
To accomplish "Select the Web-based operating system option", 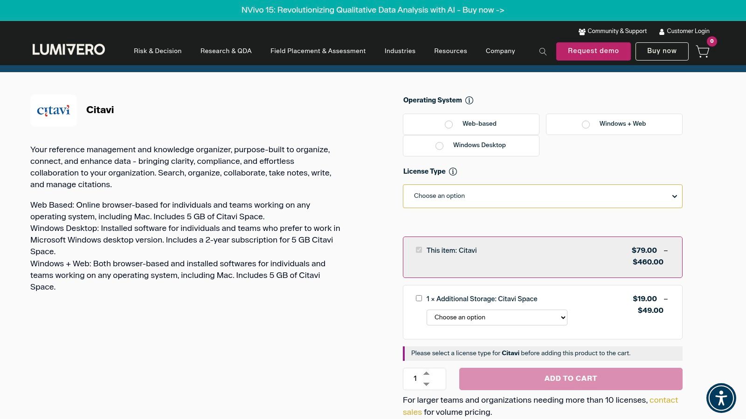I will [x=449, y=124].
